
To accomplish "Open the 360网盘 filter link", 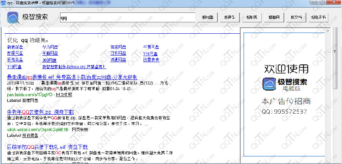I will pos(49,60).
